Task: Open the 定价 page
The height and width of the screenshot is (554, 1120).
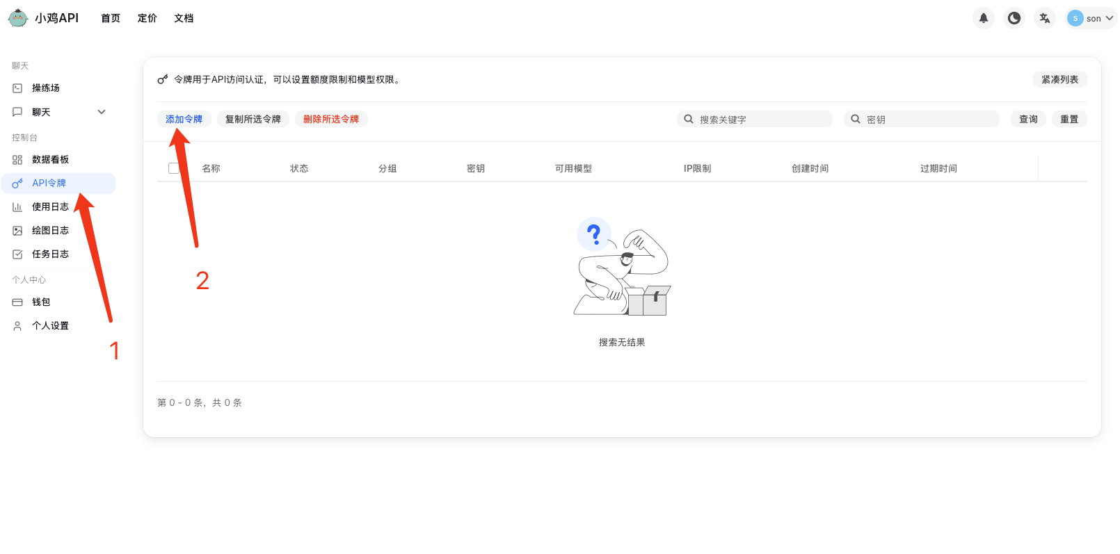Action: tap(147, 18)
